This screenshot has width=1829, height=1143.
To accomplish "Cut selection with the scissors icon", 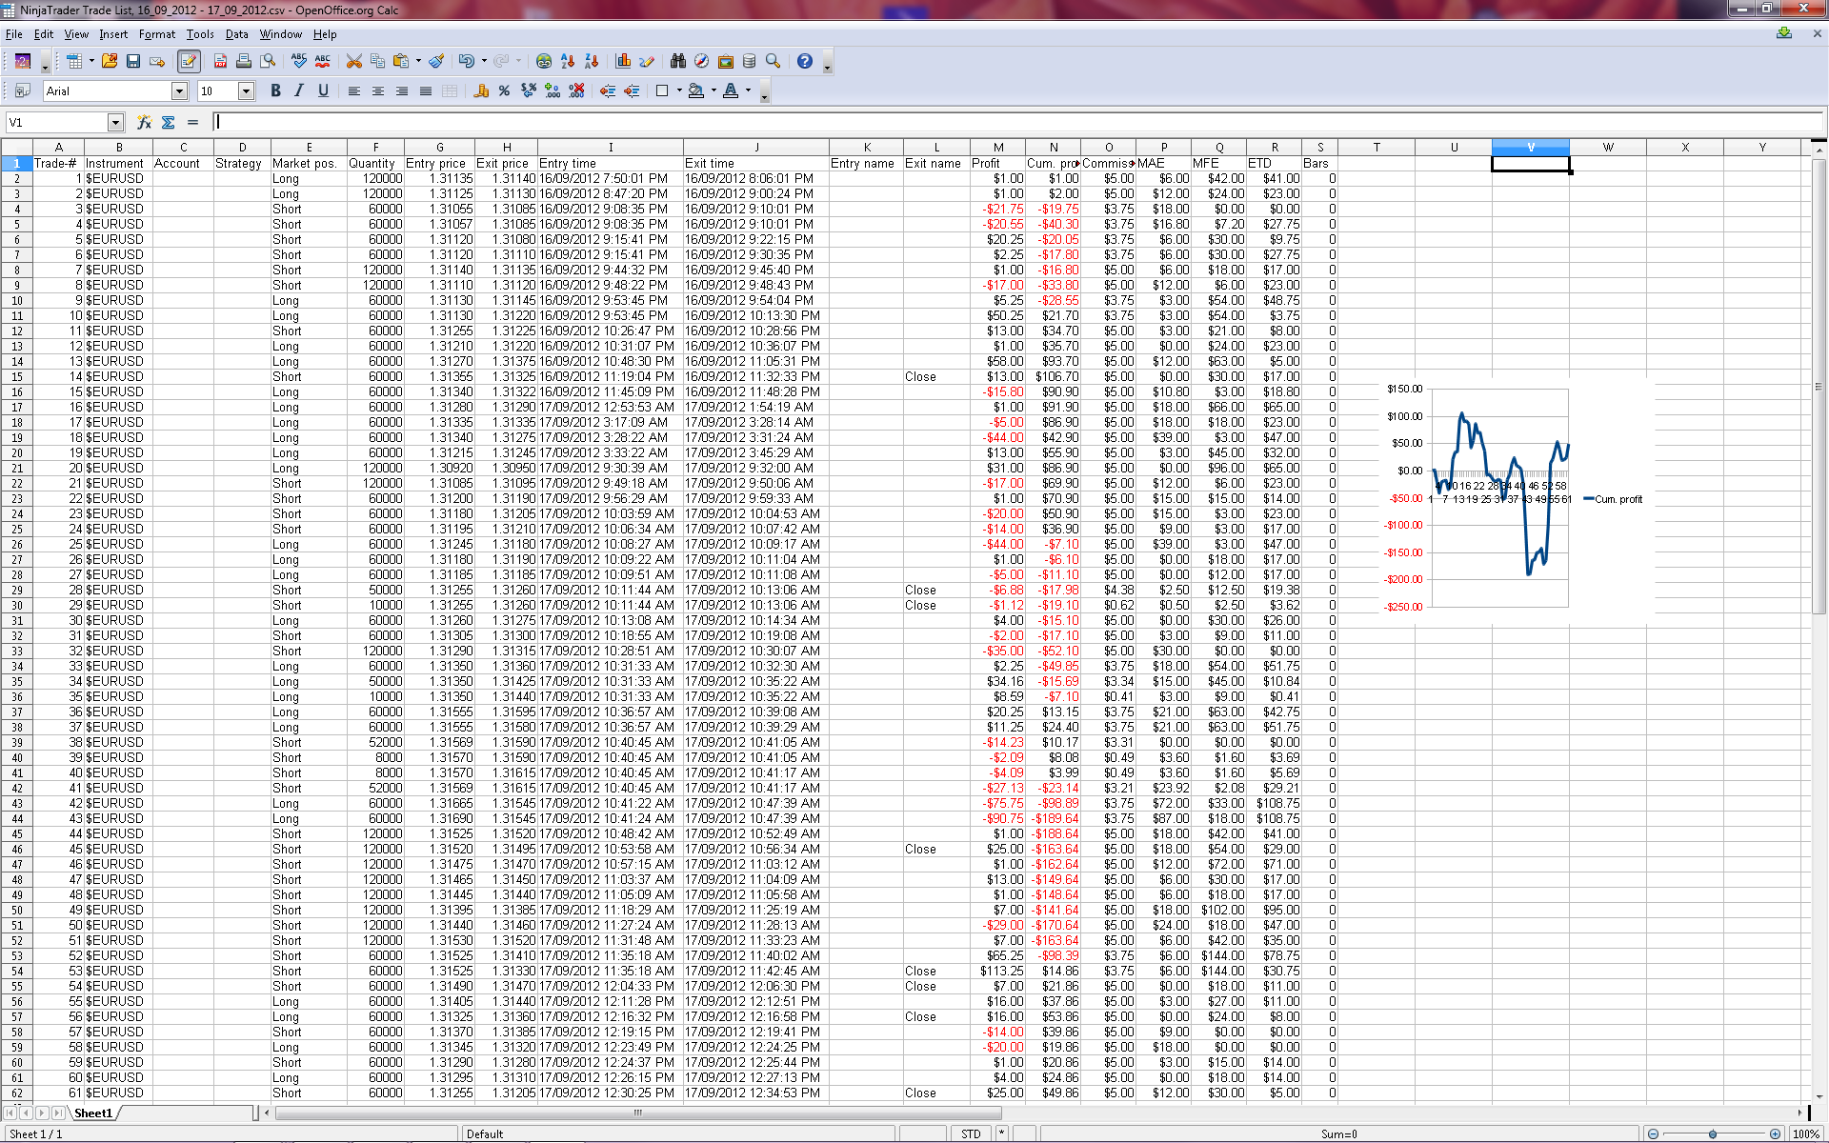I will click(x=354, y=61).
